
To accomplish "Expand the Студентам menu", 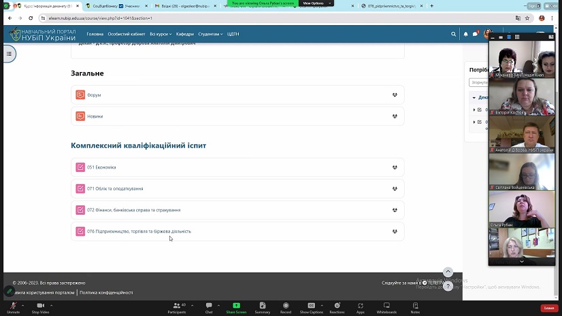I will tap(210, 34).
